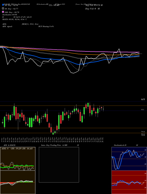Click the blue 20 Day EMA legend swatch
The width and height of the screenshot is (147, 194).
(x=3, y=5)
